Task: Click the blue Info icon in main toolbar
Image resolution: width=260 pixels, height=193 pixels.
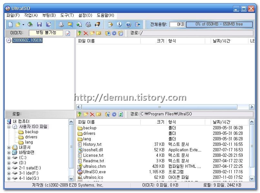Action: [x=119, y=24]
